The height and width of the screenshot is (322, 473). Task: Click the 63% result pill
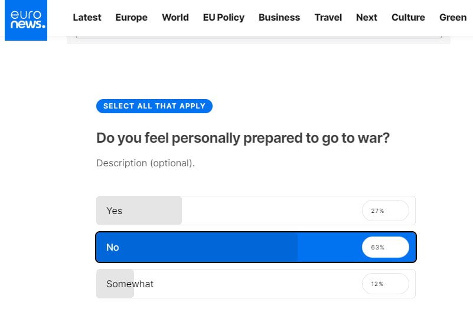point(385,247)
